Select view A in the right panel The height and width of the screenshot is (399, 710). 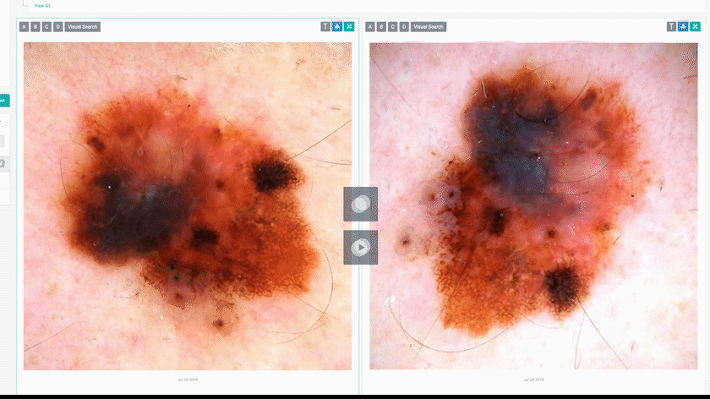pyautogui.click(x=370, y=27)
